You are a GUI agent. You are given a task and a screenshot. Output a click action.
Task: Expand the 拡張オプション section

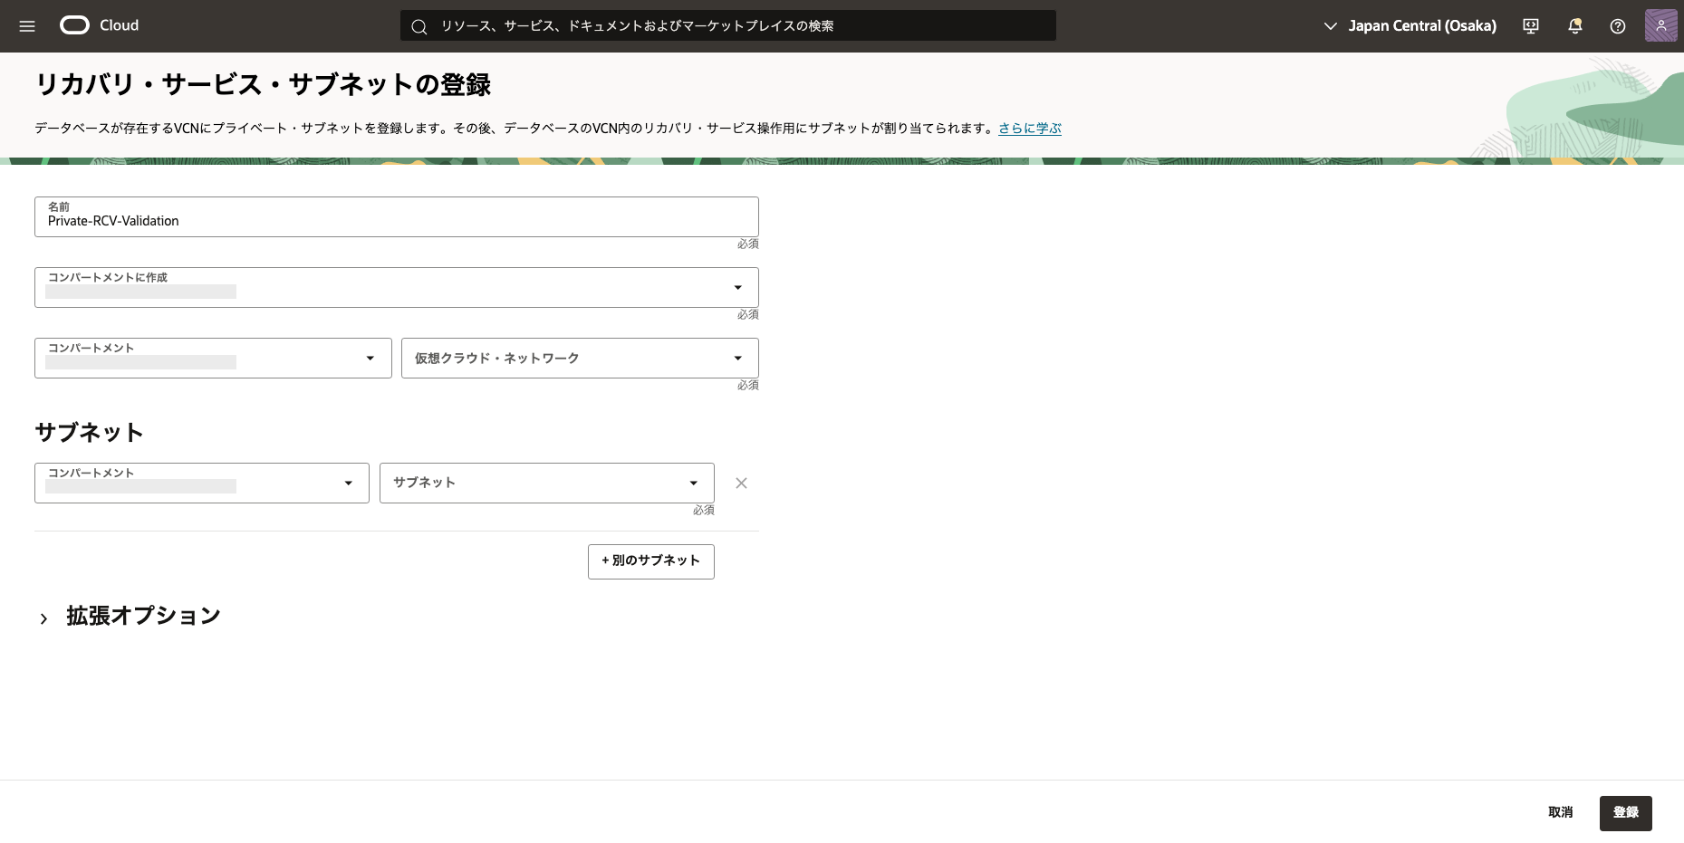pos(43,618)
